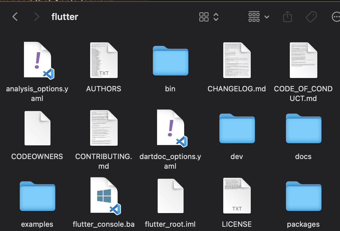The image size is (340, 231).
Task: Click the Tags toolbar icon
Action: pos(311,17)
